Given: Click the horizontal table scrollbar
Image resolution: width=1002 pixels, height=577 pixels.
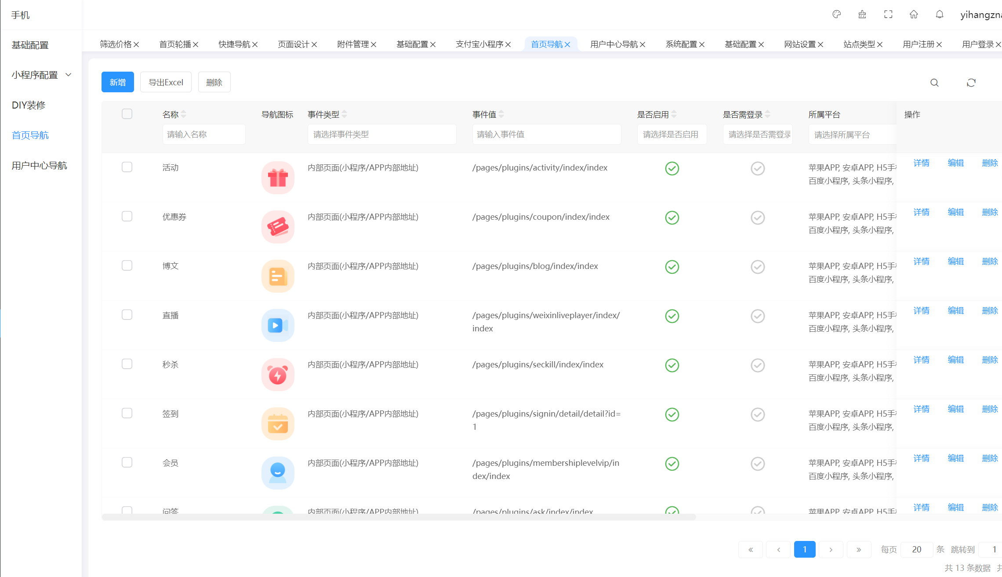Looking at the screenshot, I should pos(399,517).
